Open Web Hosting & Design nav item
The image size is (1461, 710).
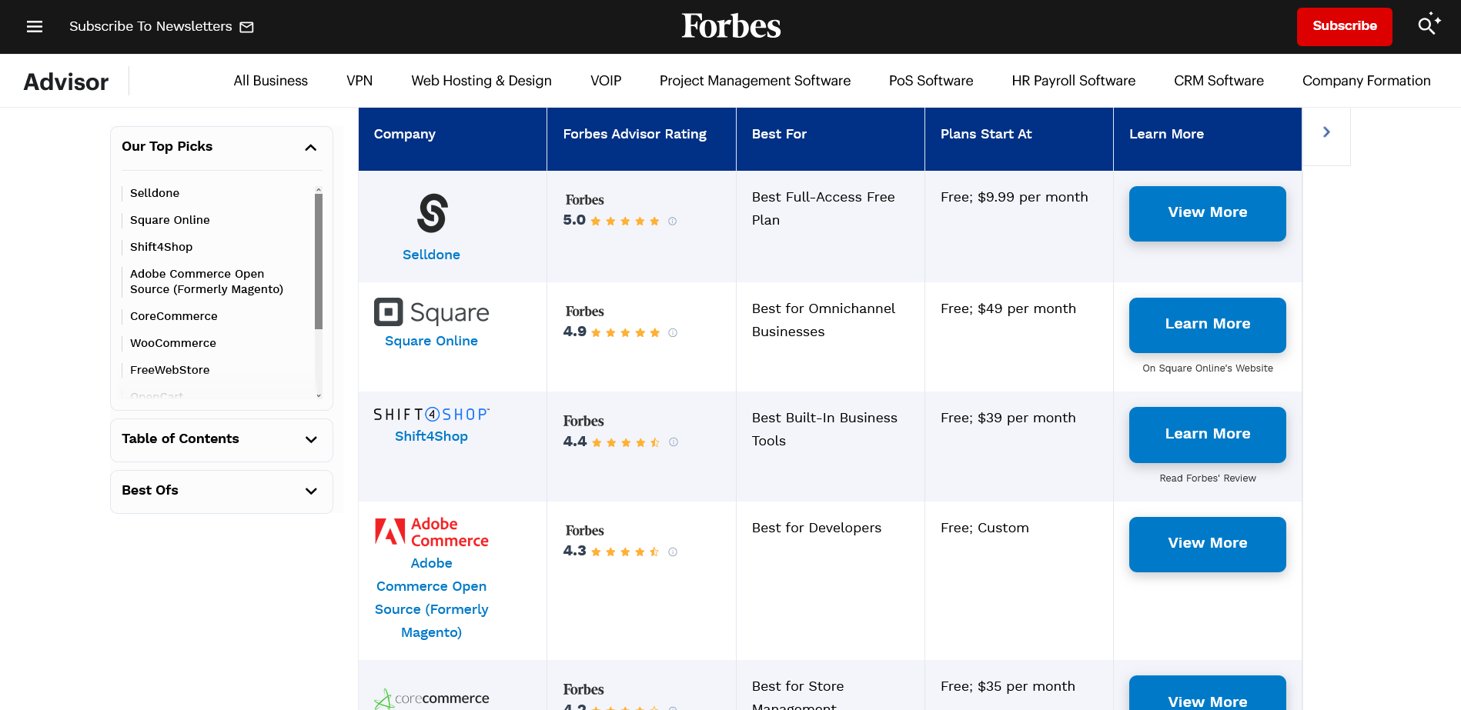pos(482,81)
